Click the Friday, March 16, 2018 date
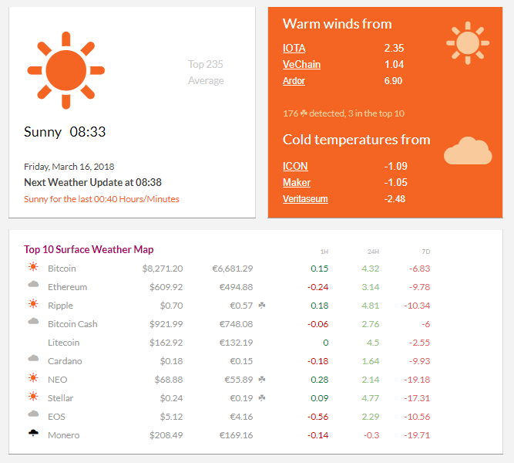 tap(69, 167)
